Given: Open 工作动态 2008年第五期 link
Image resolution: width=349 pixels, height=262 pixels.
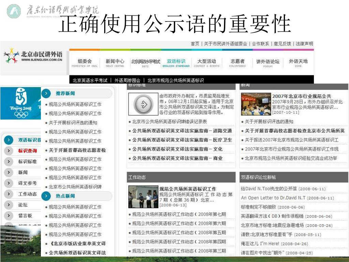Looking at the screenshot, I should coord(179,233).
